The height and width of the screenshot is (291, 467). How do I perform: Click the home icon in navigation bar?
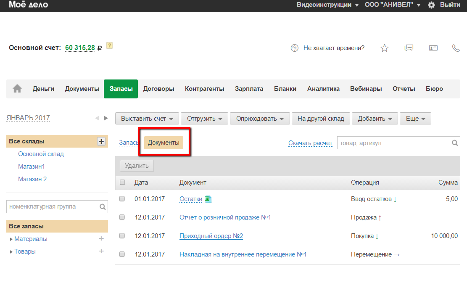[x=17, y=89]
